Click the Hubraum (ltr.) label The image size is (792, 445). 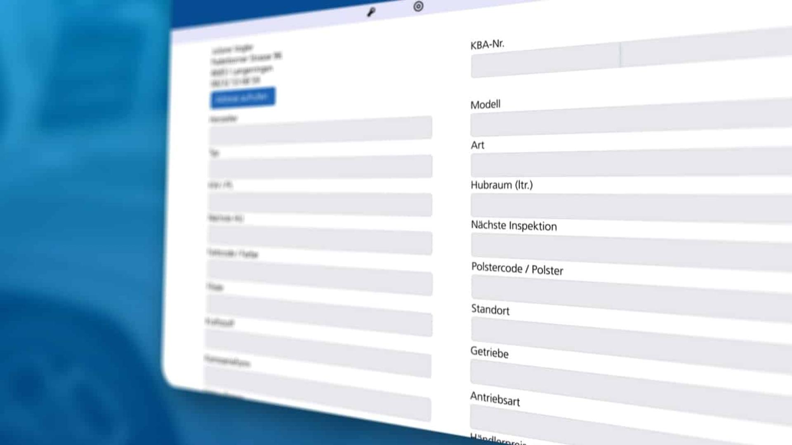click(x=502, y=185)
